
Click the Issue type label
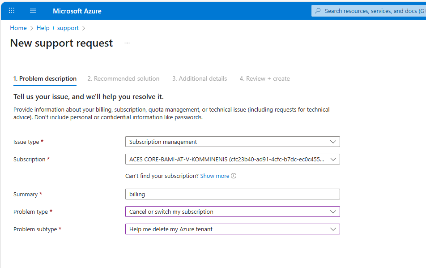coord(26,142)
